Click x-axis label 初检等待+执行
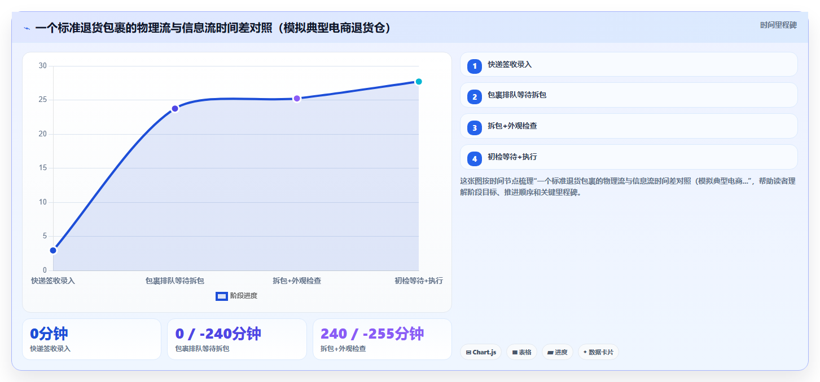 419,281
